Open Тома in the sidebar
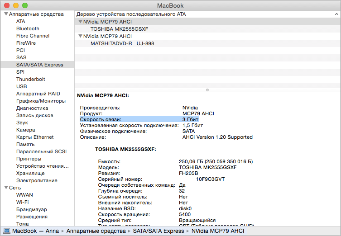 click(x=22, y=224)
